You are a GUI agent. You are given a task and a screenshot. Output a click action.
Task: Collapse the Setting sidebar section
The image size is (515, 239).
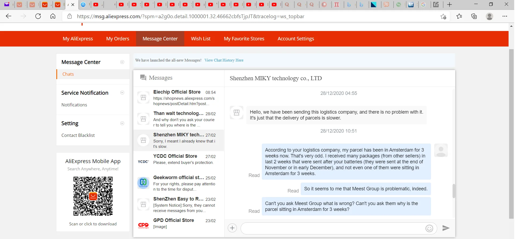coord(122,123)
